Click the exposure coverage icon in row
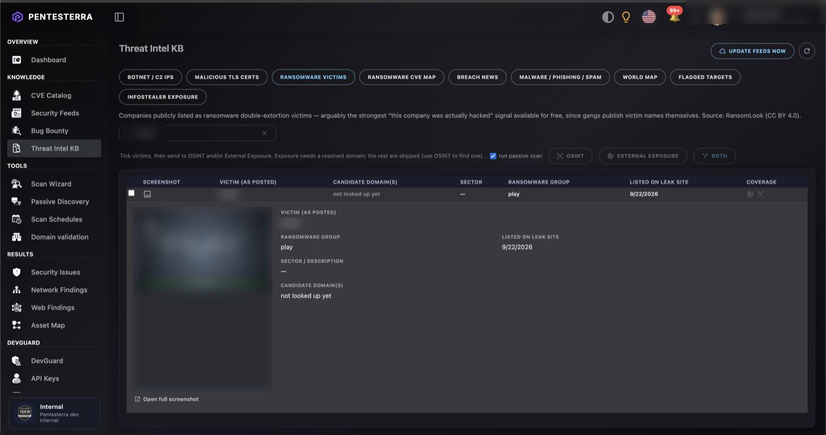Viewport: 826px width, 435px height. [x=750, y=194]
